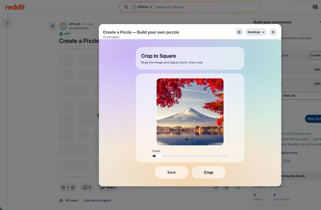Screen dimensions: 321x210
Task: Remove the r/Pixzle search filter chip
Action: coord(151,7)
